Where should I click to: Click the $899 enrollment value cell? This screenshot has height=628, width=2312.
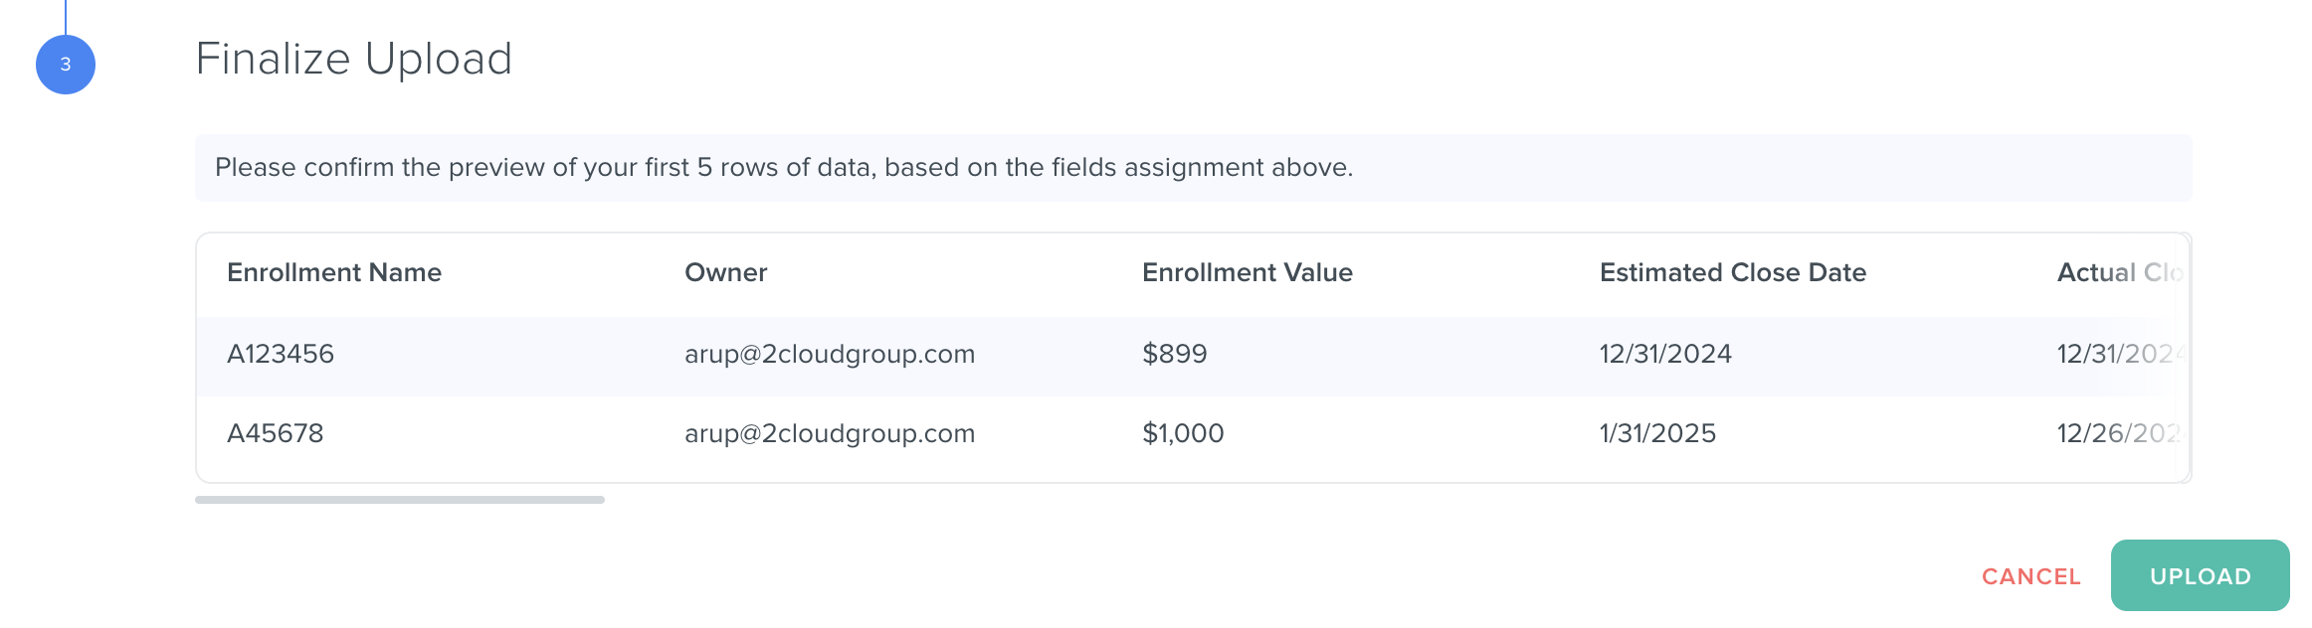pyautogui.click(x=1174, y=354)
